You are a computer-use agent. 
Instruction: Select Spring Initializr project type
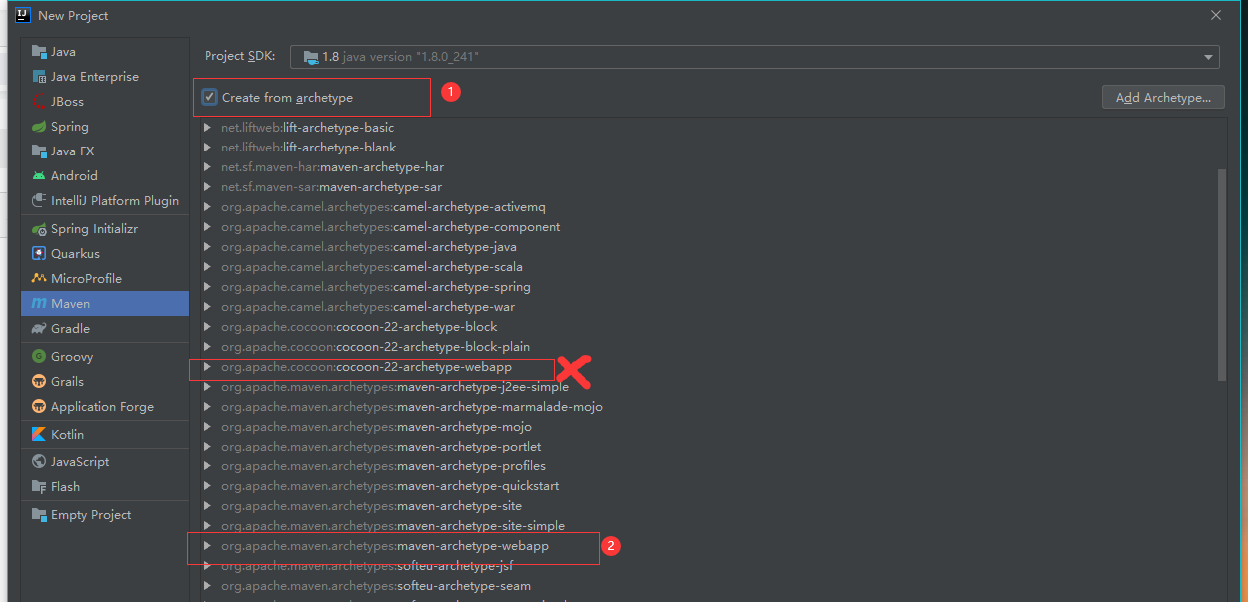105,229
